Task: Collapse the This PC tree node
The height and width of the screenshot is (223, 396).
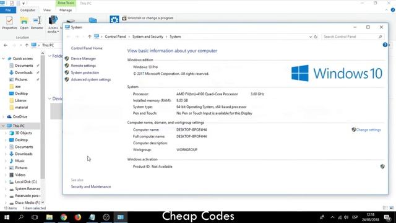Action: 3,126
